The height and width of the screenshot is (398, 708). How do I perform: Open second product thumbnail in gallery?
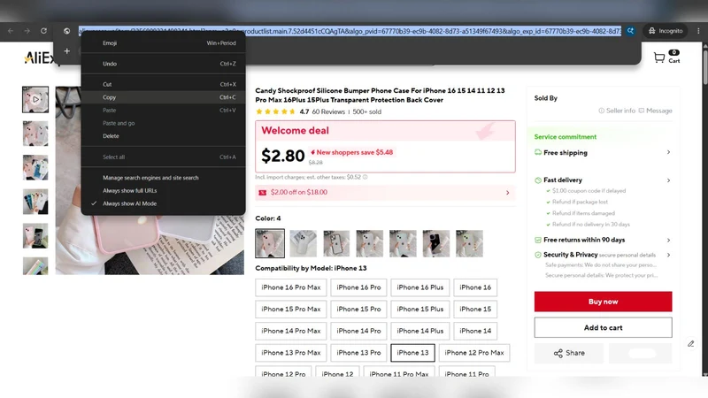[x=35, y=134]
